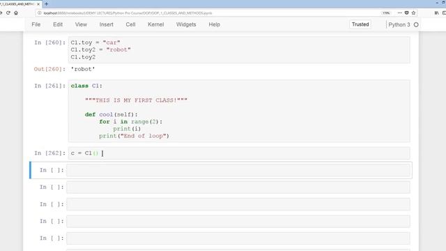
Task: Click the second empty code cell
Action: tap(238, 188)
